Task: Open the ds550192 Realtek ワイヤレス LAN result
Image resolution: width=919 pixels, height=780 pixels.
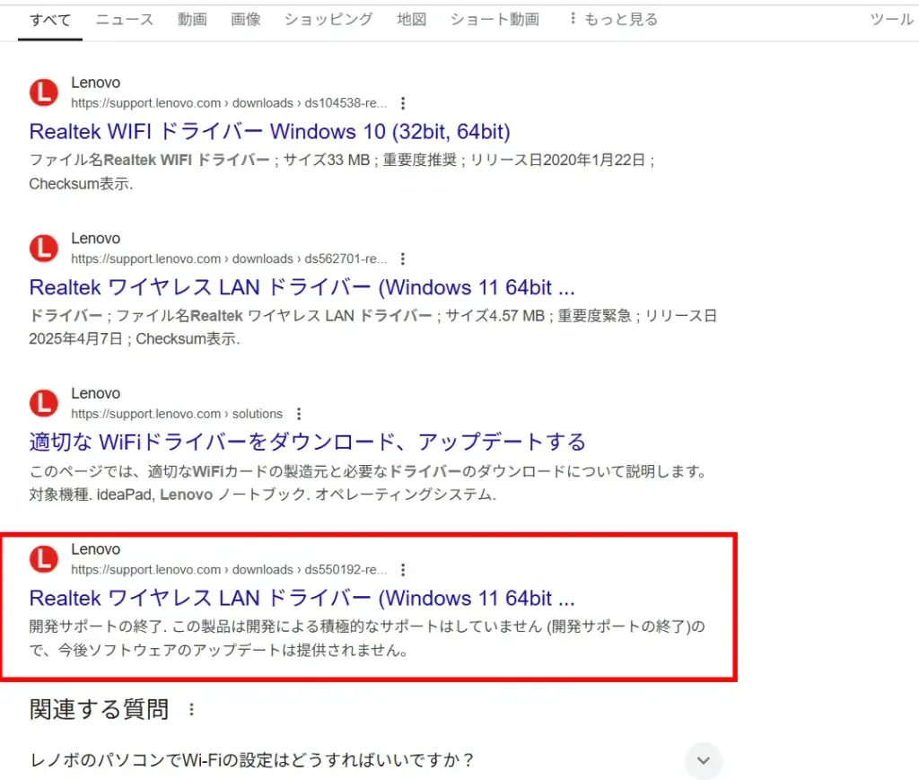Action: click(302, 598)
